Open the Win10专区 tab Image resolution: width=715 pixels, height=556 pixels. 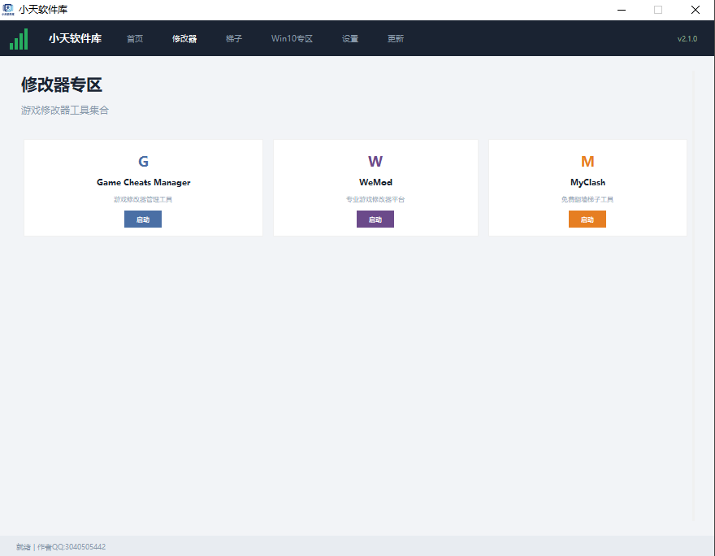tap(292, 39)
